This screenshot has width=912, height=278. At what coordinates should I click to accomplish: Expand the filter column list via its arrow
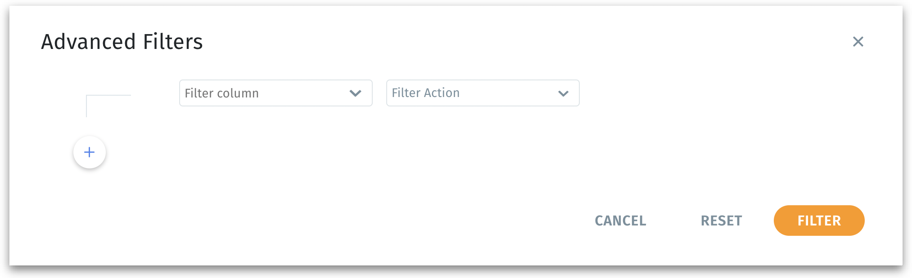(x=355, y=93)
